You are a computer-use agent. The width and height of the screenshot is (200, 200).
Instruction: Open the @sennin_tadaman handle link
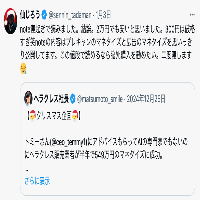pyautogui.click(x=70, y=15)
